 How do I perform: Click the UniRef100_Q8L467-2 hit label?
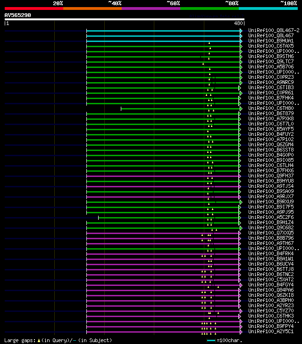point(274,30)
